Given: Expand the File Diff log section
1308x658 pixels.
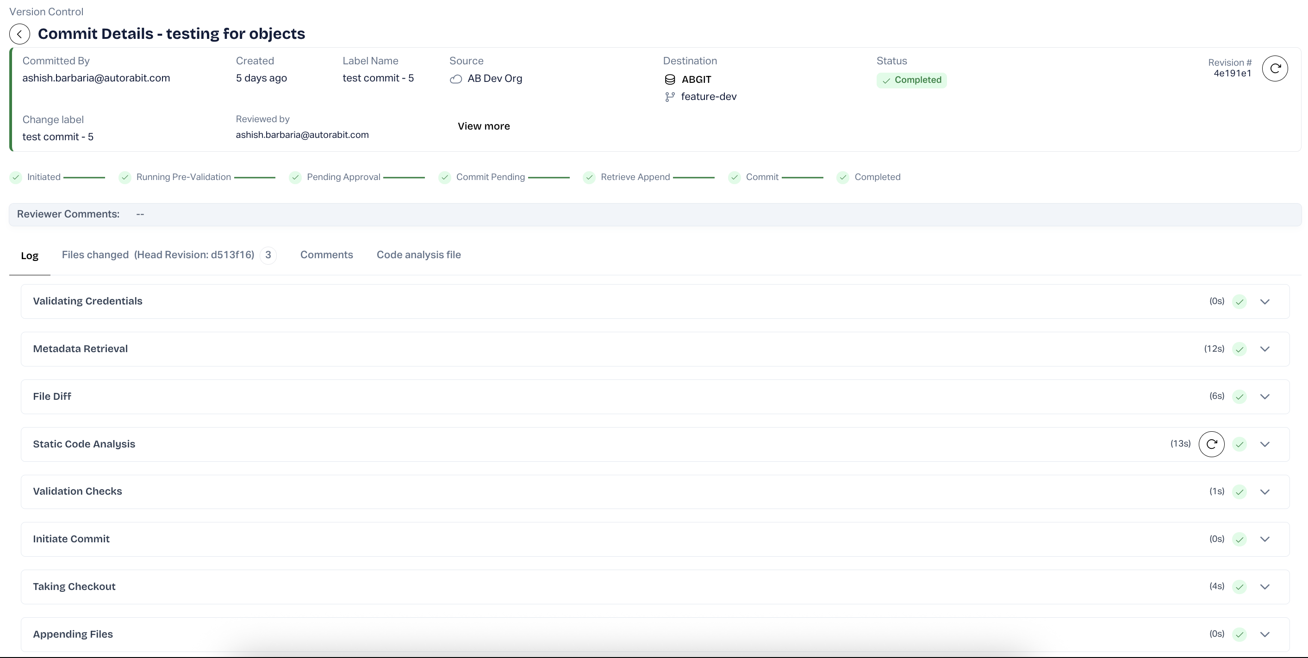Looking at the screenshot, I should pyautogui.click(x=1264, y=397).
